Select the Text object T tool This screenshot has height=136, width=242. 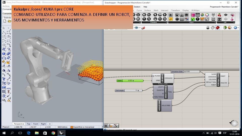[x=4, y=79]
